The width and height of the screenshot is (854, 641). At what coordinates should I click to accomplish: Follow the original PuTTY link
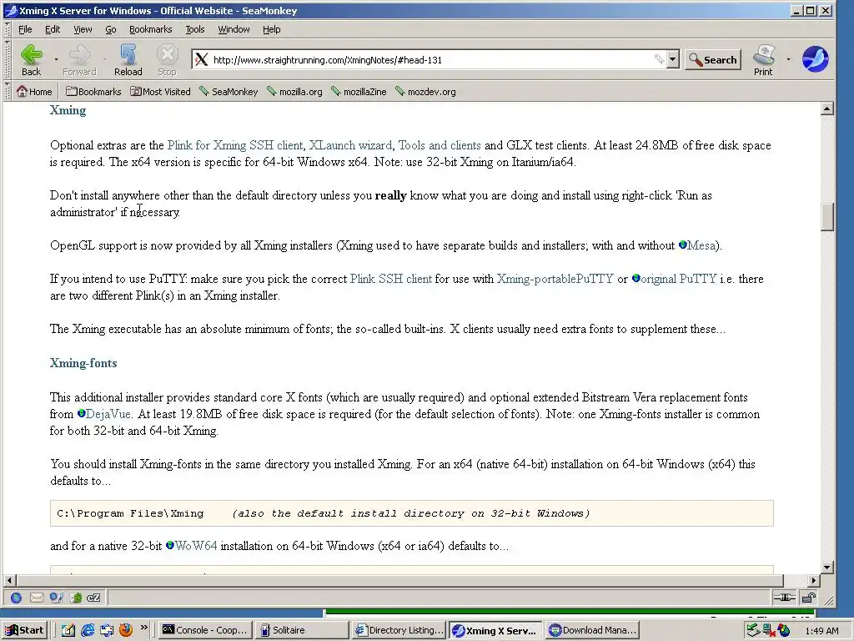(674, 279)
